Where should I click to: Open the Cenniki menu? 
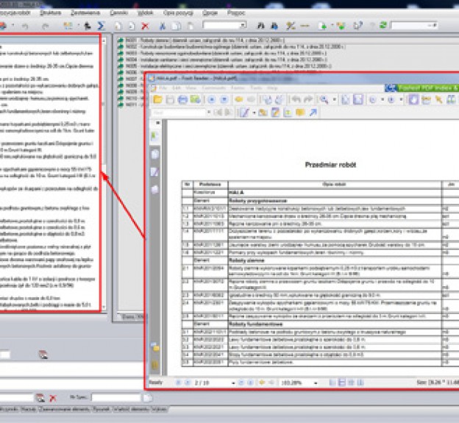(x=119, y=13)
